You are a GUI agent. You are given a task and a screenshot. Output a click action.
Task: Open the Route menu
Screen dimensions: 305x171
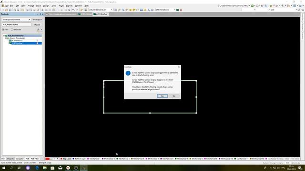[x=61, y=6]
